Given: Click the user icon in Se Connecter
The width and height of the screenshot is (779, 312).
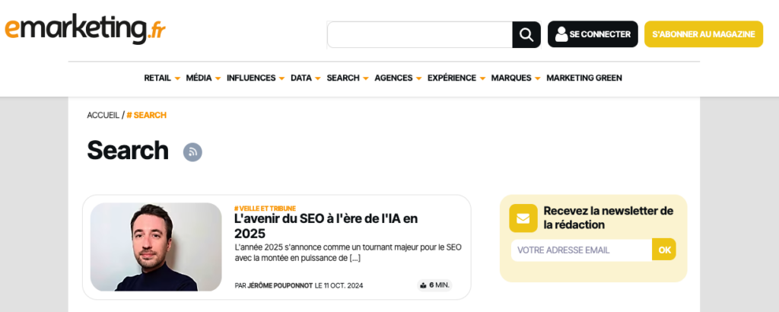Looking at the screenshot, I should click(561, 34).
